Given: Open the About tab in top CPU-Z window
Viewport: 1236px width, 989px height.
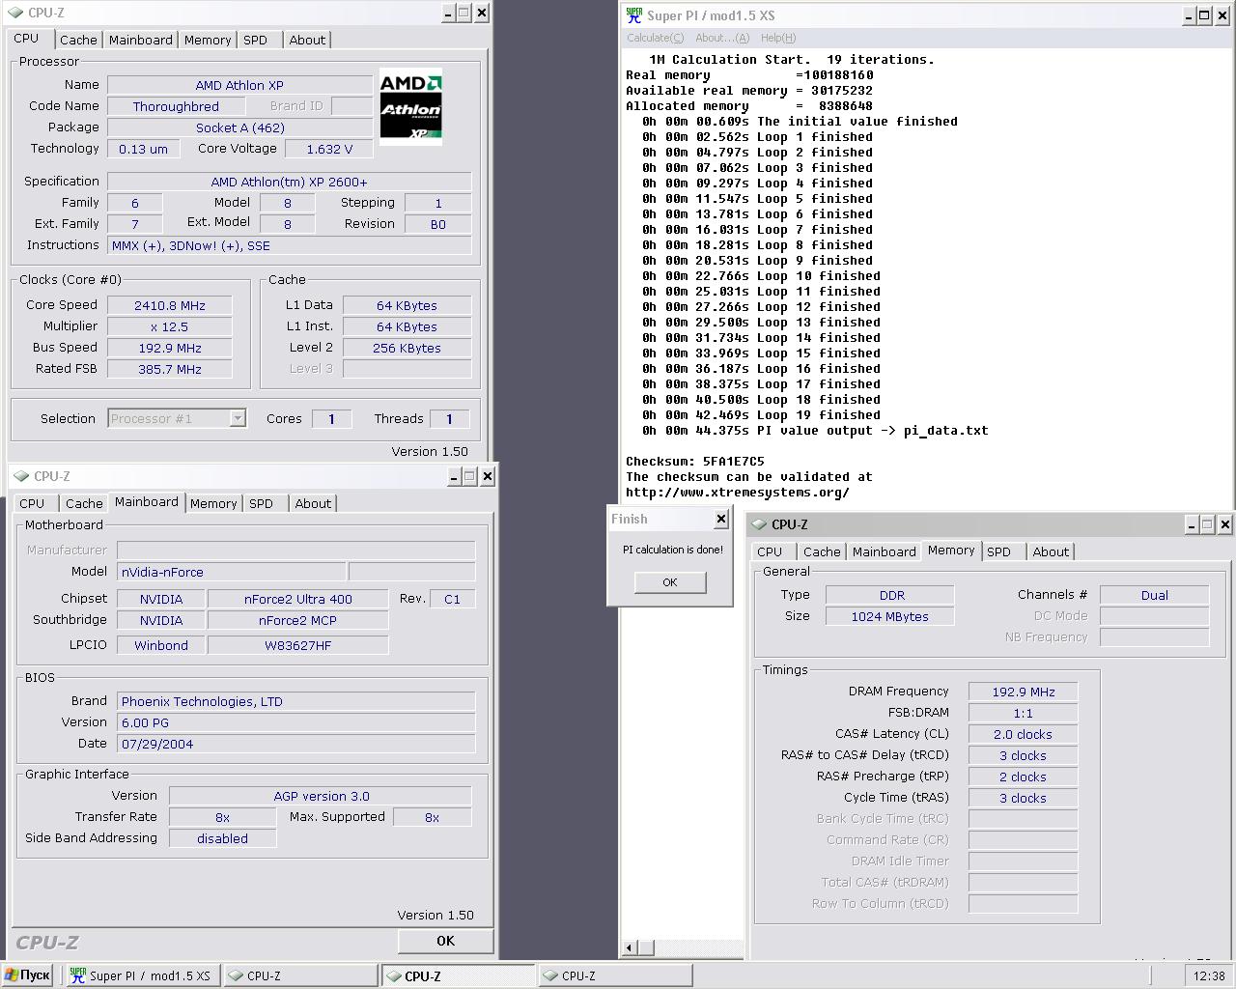Looking at the screenshot, I should 307,40.
